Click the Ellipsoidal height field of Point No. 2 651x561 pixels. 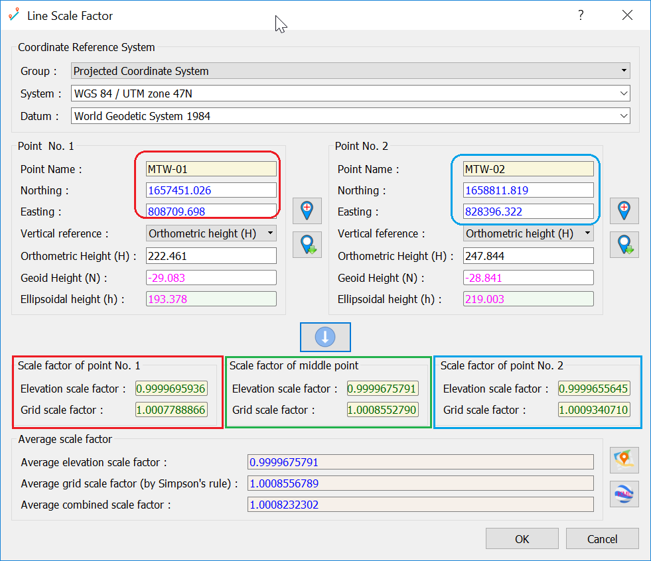point(528,299)
